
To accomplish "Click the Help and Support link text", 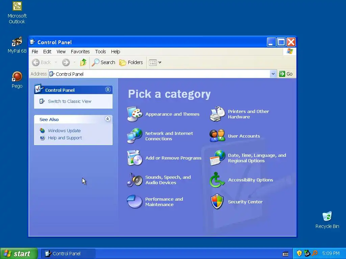I will click(x=65, y=138).
